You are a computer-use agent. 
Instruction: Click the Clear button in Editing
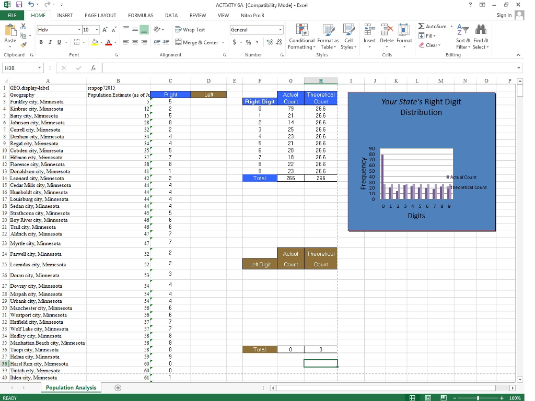tap(429, 45)
